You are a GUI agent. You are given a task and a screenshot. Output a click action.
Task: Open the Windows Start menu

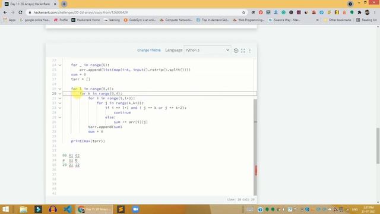click(5, 209)
